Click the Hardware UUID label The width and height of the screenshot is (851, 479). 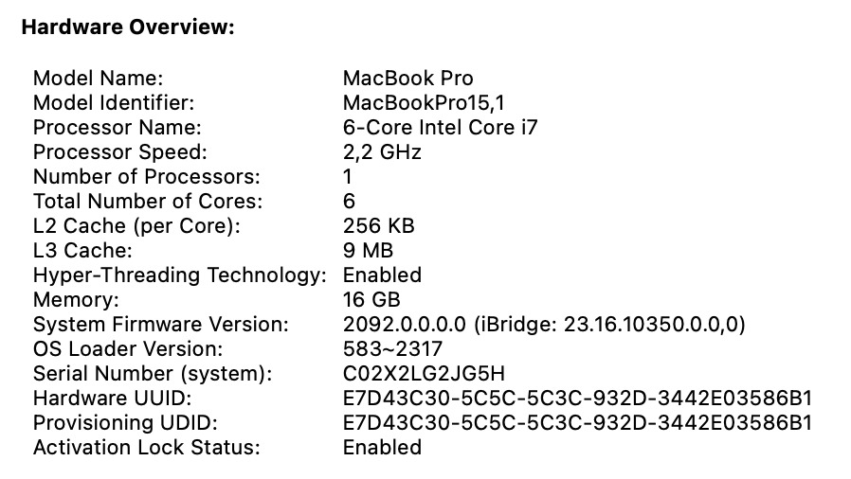click(113, 398)
